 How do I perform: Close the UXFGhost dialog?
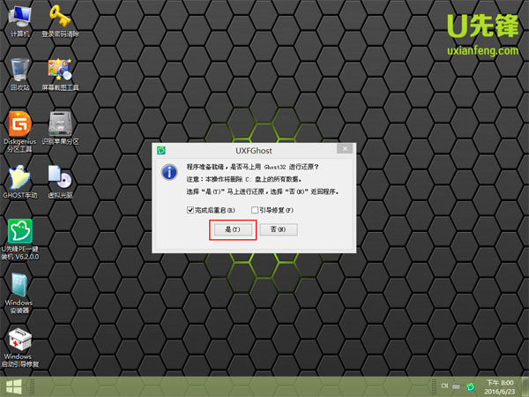[345, 148]
